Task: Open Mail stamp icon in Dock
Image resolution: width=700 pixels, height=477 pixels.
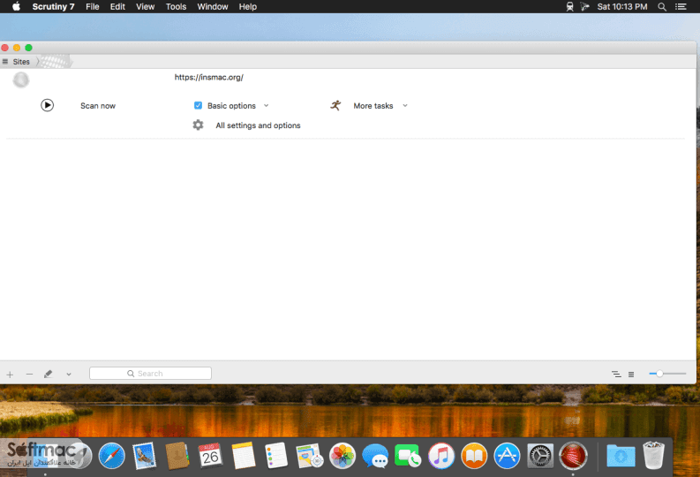Action: tap(145, 456)
